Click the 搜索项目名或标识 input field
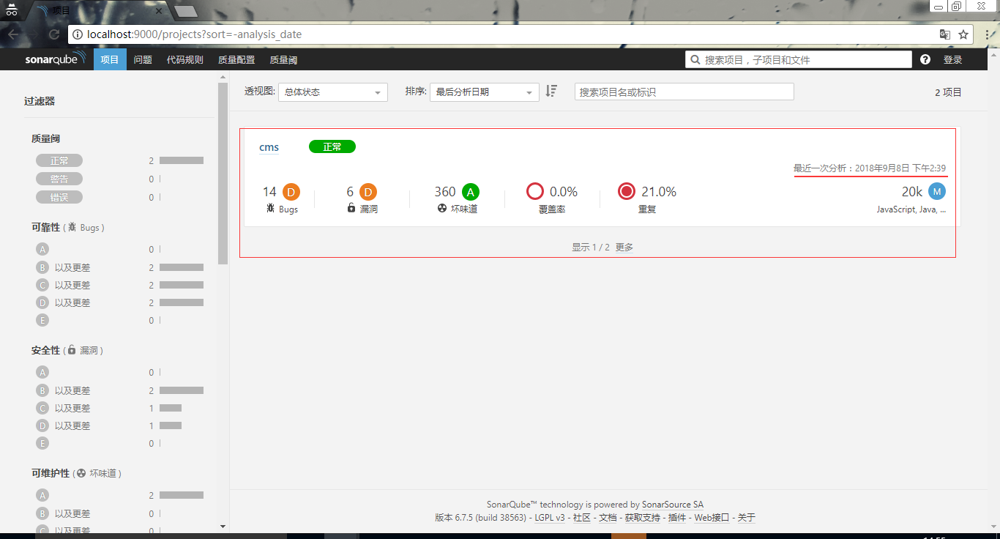The width and height of the screenshot is (1000, 539). pyautogui.click(x=684, y=91)
